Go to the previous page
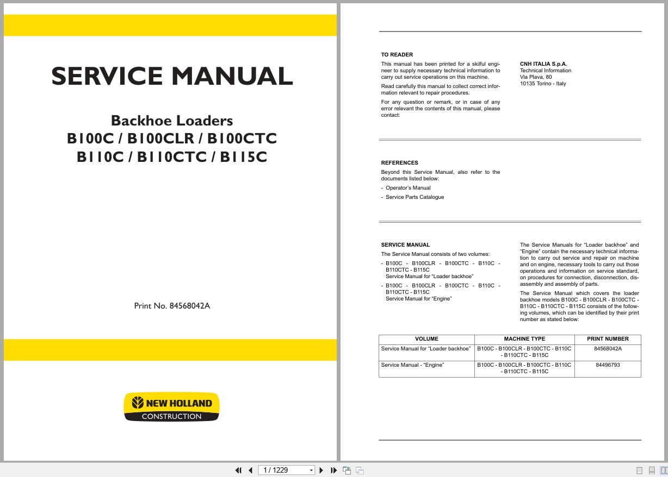This screenshot has width=668, height=477. pyautogui.click(x=250, y=470)
